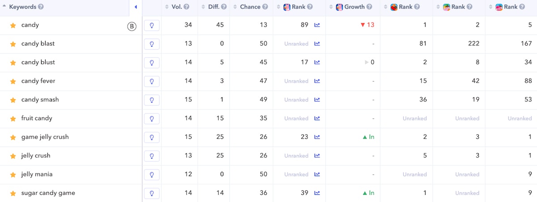
Task: Click the B badge on candy row
Action: (132, 26)
